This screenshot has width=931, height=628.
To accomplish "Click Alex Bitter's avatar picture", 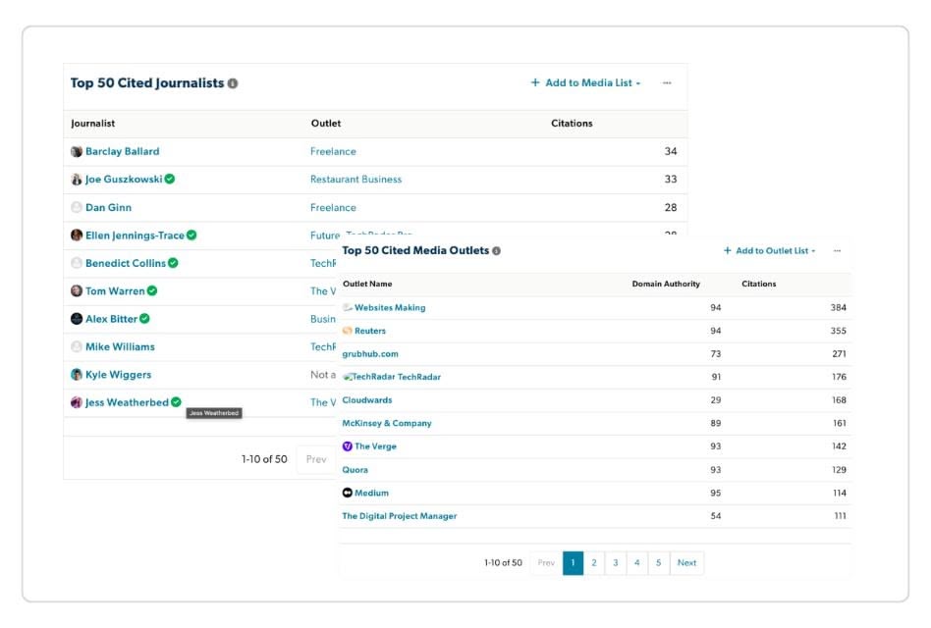I will (77, 319).
